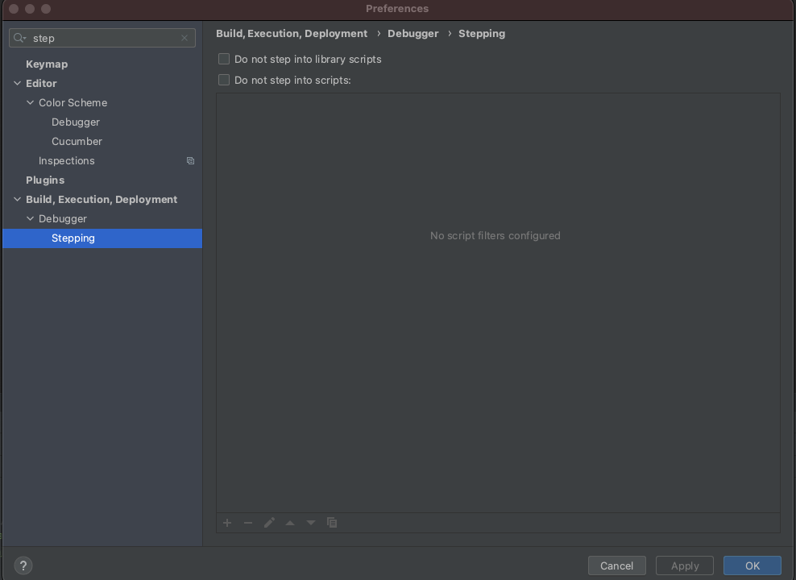The width and height of the screenshot is (796, 580).
Task: Click the Cancel button
Action: pos(617,565)
